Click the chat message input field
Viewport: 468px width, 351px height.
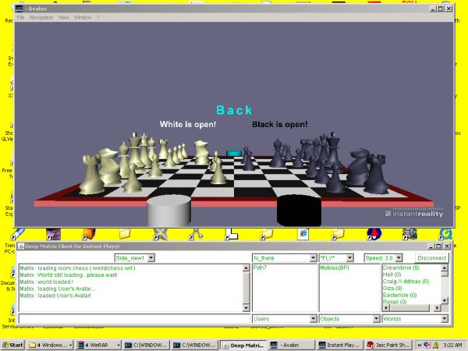[x=133, y=319]
